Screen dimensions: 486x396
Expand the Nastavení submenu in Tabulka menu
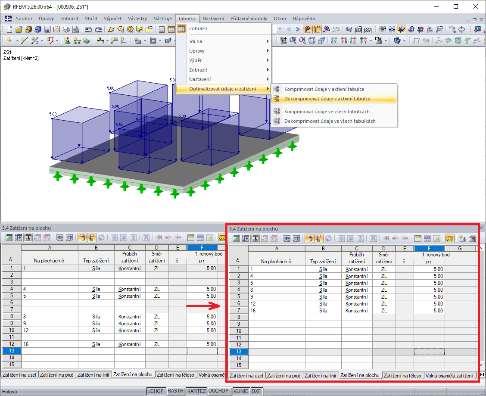[224, 79]
